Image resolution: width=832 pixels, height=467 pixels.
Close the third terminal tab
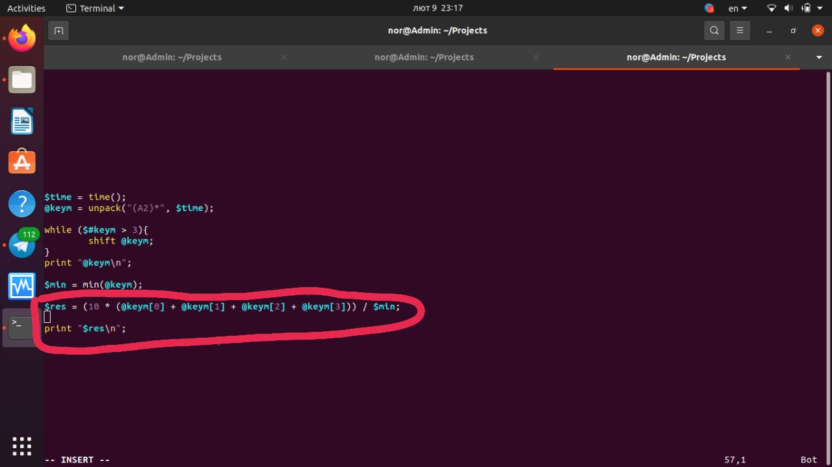pos(788,57)
